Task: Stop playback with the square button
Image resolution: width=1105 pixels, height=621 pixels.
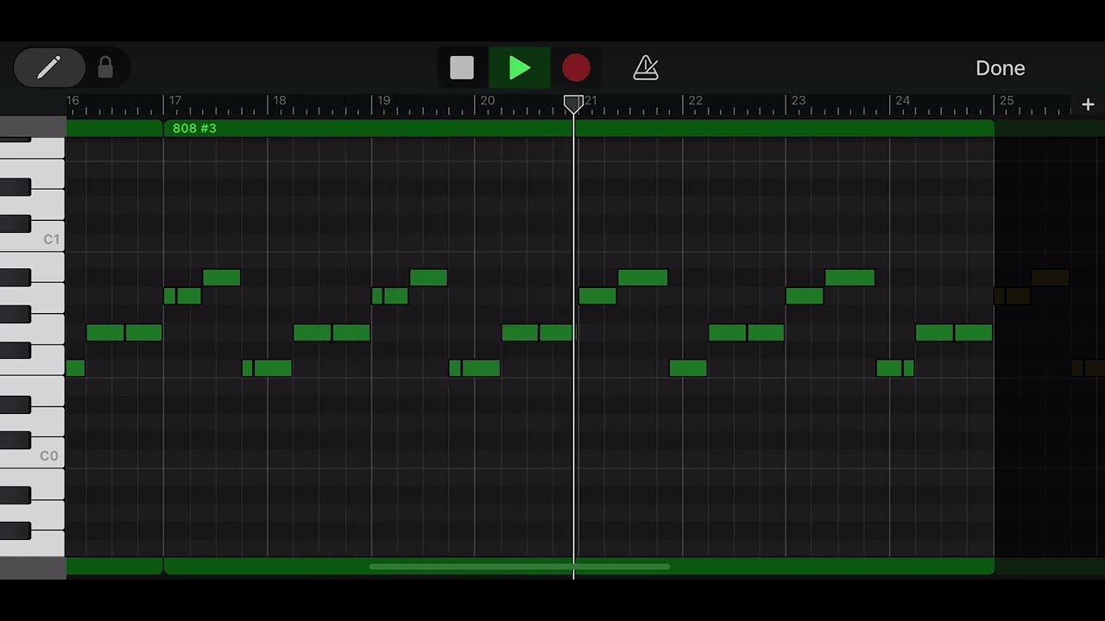Action: [x=462, y=68]
